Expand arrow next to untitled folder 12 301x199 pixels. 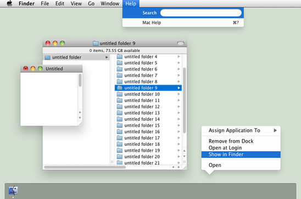(x=179, y=107)
